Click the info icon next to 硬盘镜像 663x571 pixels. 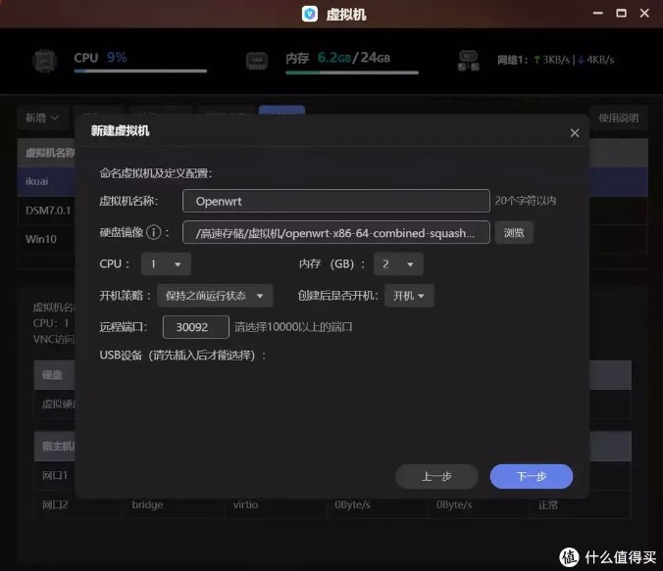point(153,232)
